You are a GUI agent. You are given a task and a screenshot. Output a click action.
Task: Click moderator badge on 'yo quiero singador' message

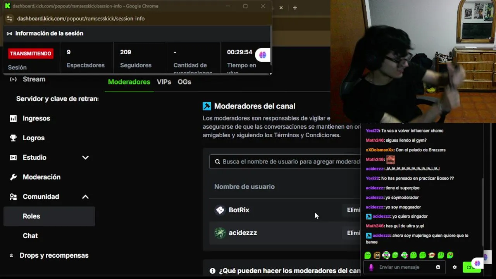pyautogui.click(x=369, y=217)
